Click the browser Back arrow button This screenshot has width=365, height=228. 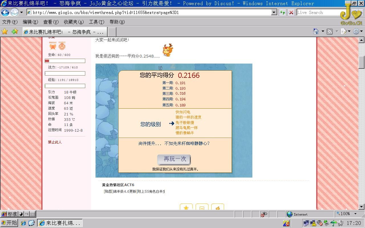5,12
